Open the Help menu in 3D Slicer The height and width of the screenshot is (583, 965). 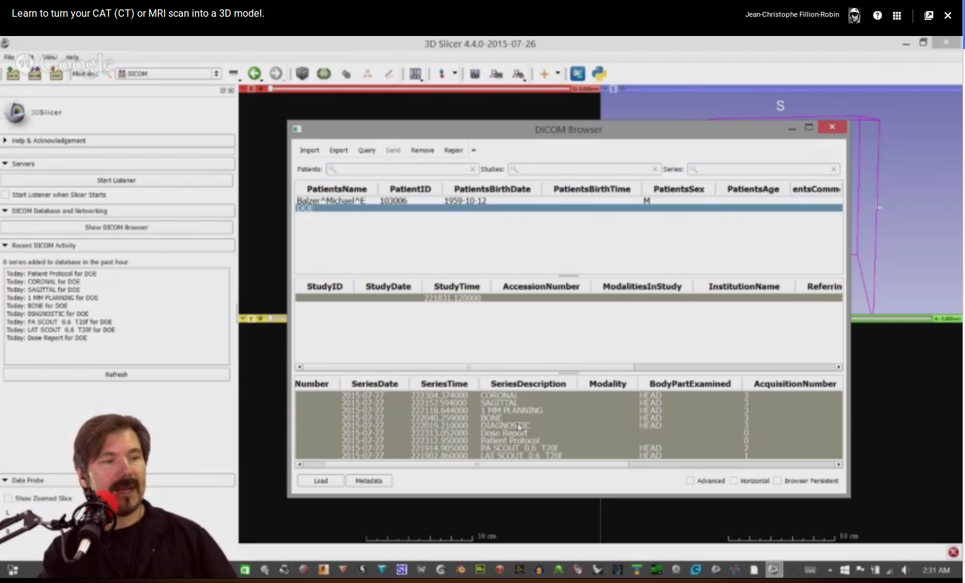coord(72,57)
